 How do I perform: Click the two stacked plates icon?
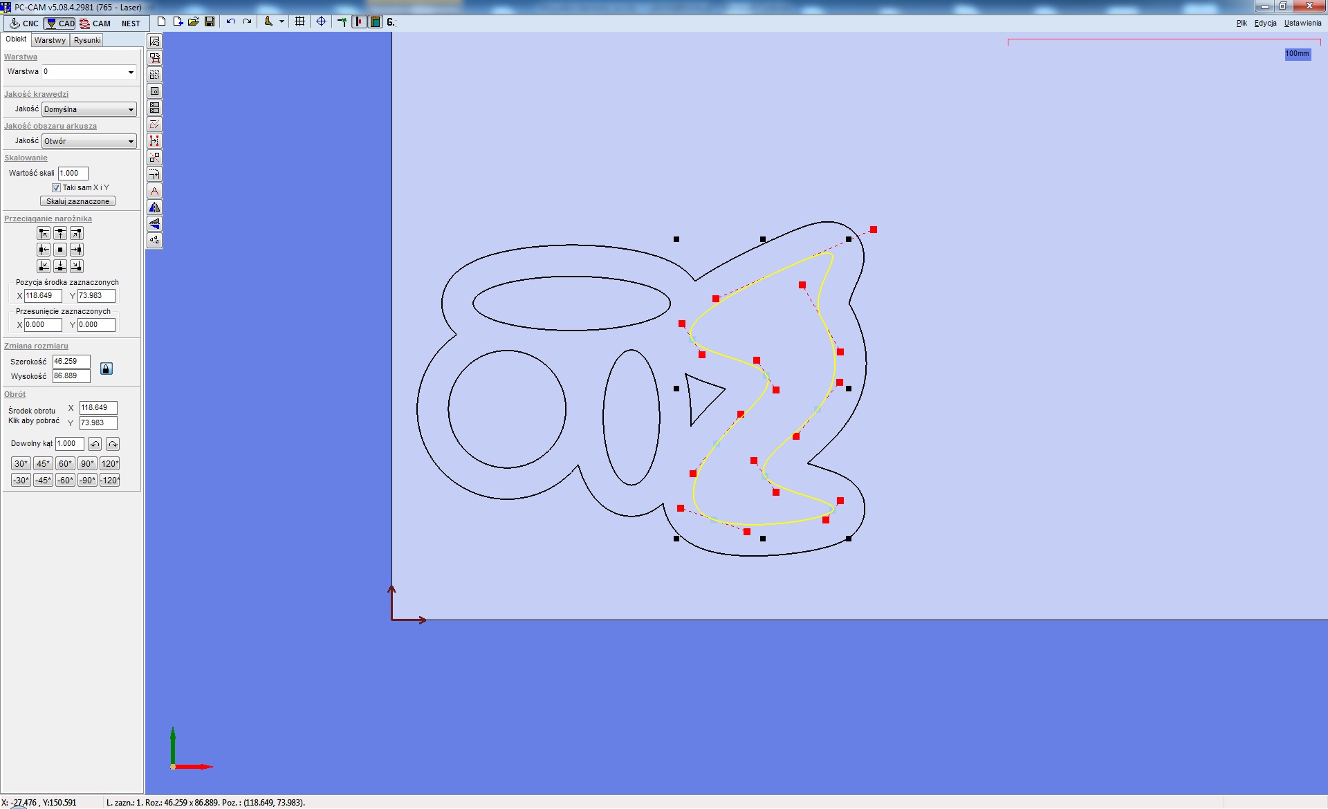(155, 108)
